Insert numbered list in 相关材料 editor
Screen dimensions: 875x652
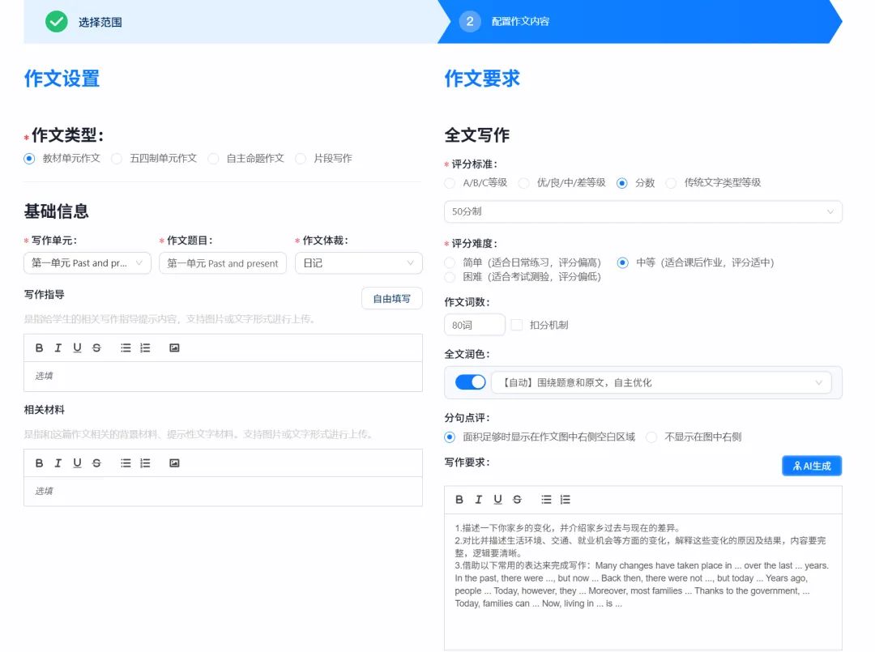tap(145, 463)
